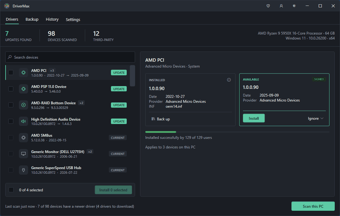340x216 pixels.
Task: Toggle the select-all checkbox by '0 of 4 selected'
Action: coord(11,190)
